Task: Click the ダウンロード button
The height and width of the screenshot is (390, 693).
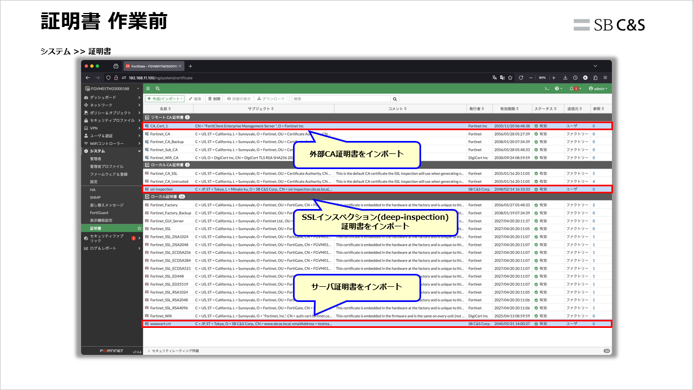Action: tap(271, 99)
